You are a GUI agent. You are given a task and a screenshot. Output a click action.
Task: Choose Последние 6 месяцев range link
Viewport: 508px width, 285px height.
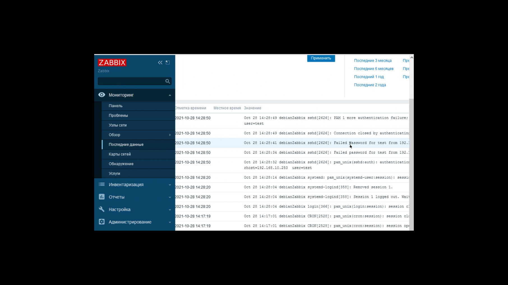tap(374, 69)
